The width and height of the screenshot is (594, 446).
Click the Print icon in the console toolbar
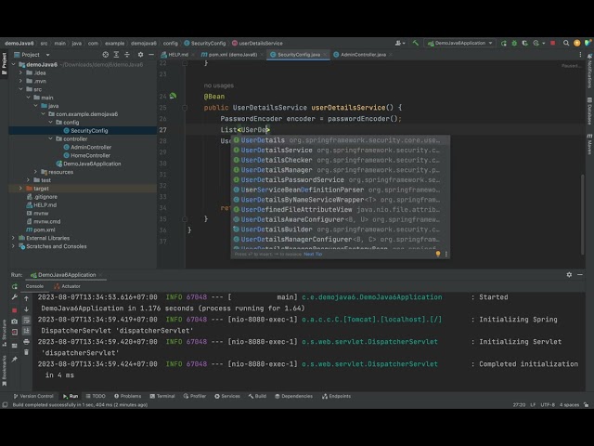26,342
